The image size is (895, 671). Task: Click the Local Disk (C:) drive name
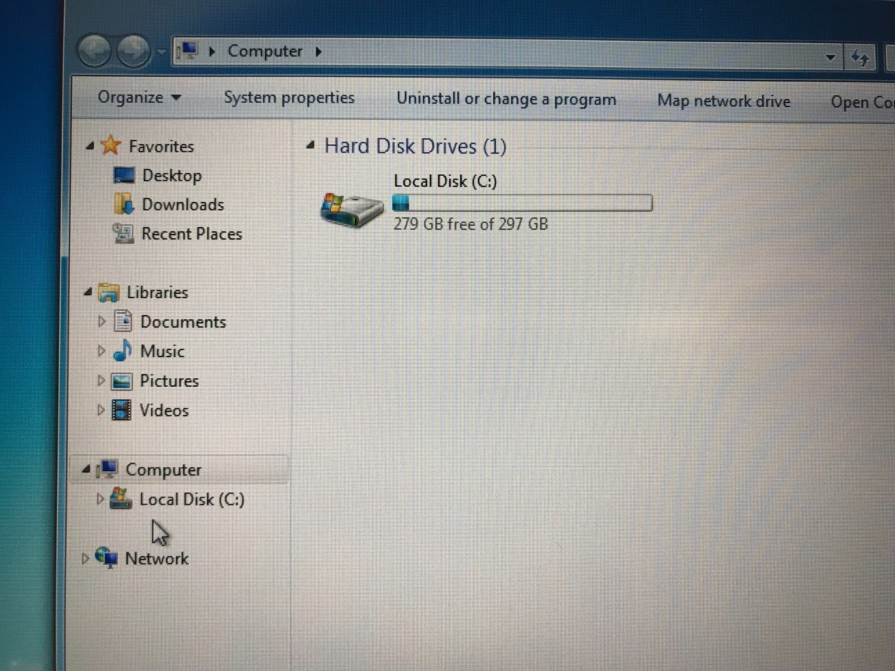(445, 181)
